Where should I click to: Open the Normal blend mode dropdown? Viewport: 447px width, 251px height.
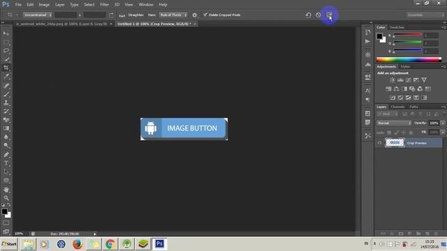tap(394, 123)
